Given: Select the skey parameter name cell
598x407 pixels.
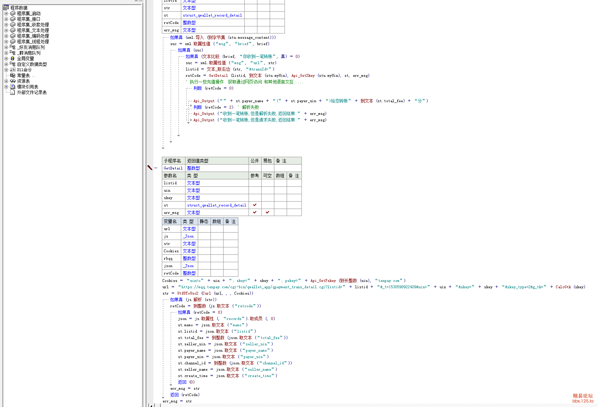Looking at the screenshot, I should tap(173, 198).
